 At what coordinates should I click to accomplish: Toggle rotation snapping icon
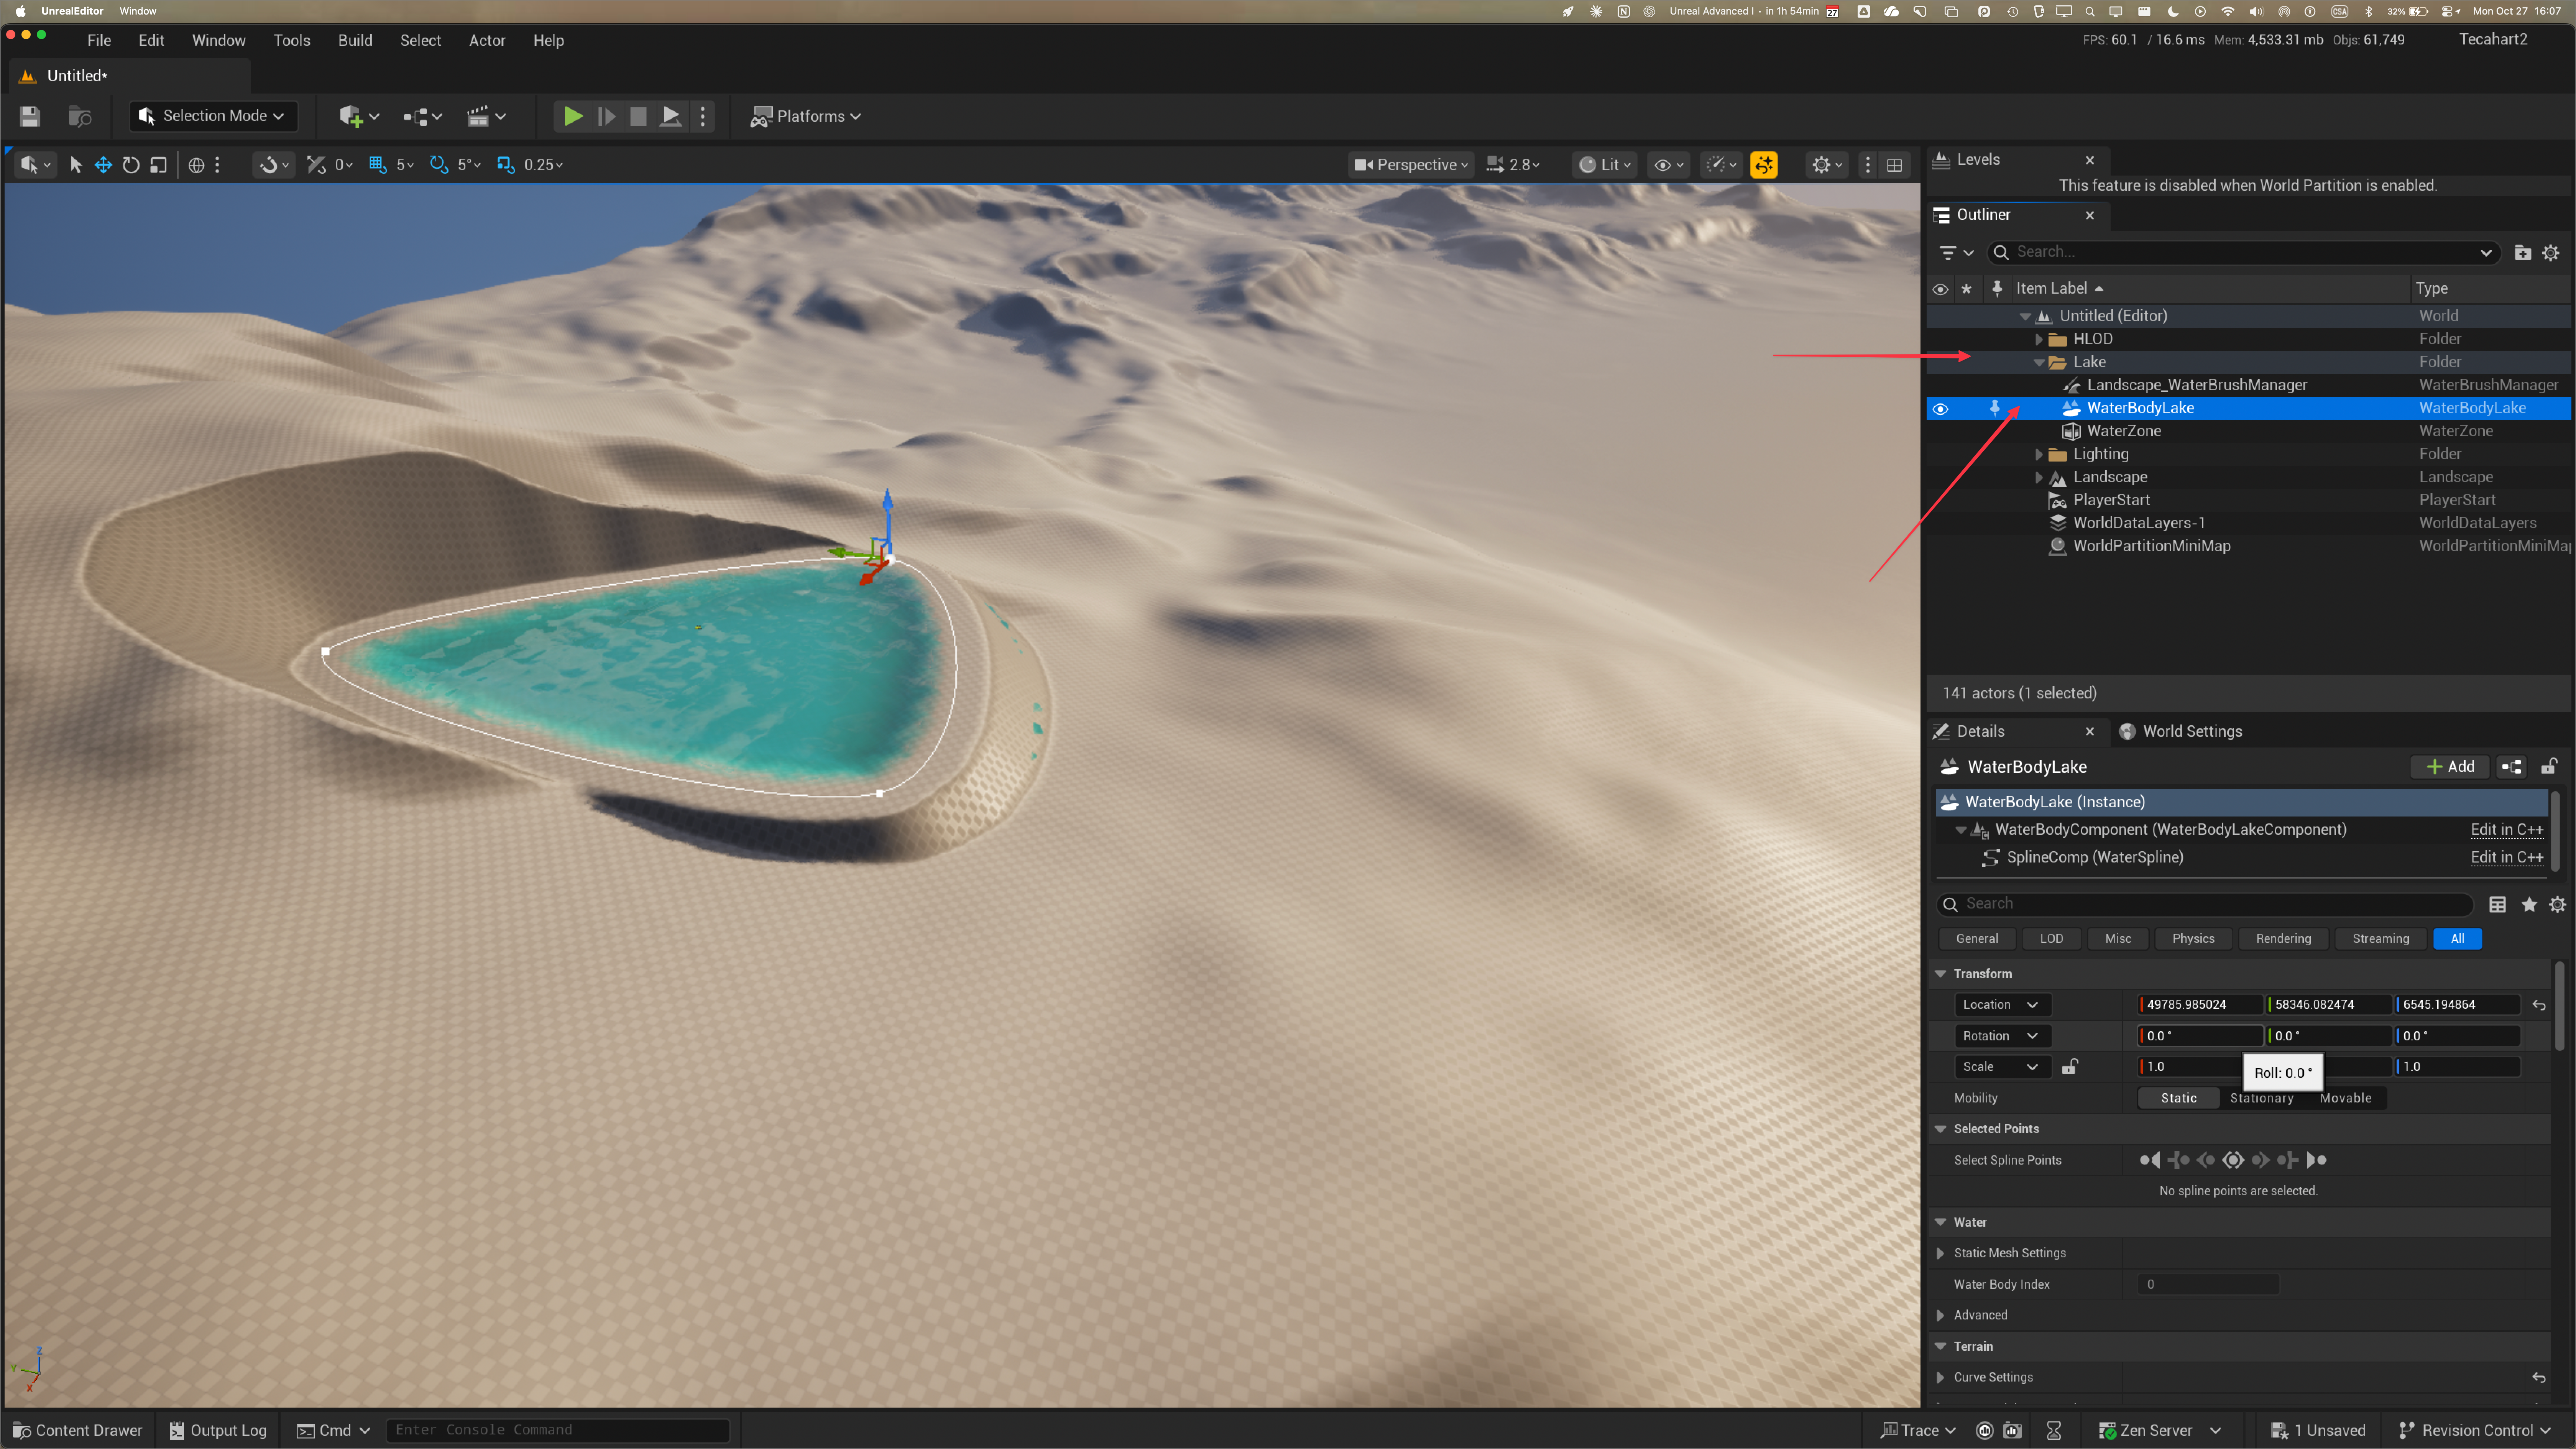pyautogui.click(x=438, y=165)
